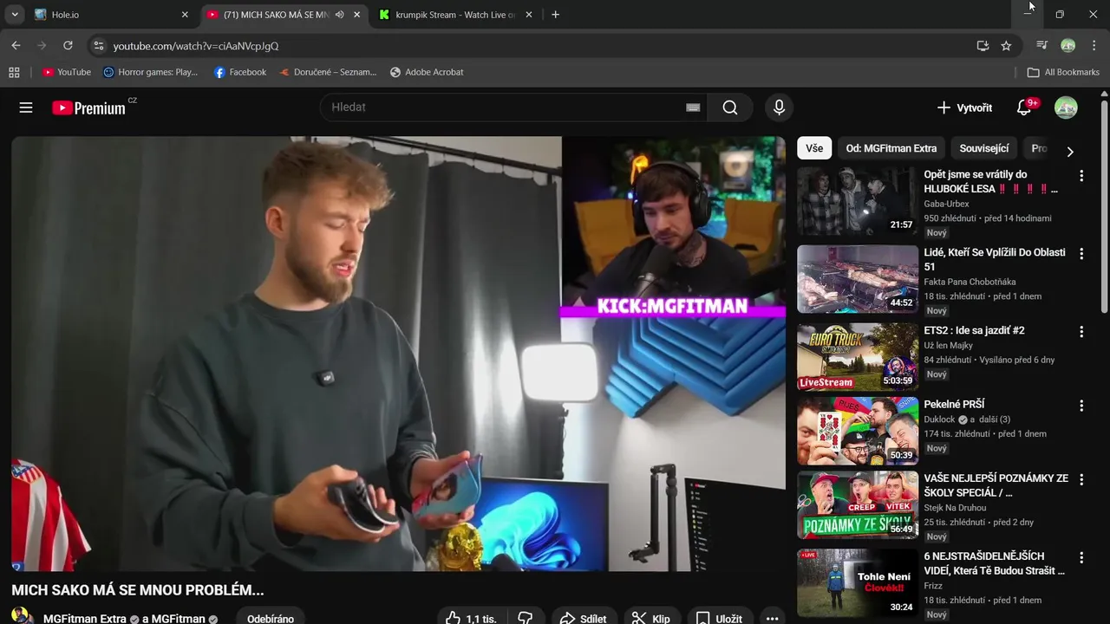Click the Gaba-Urbex channel name

tap(946, 204)
